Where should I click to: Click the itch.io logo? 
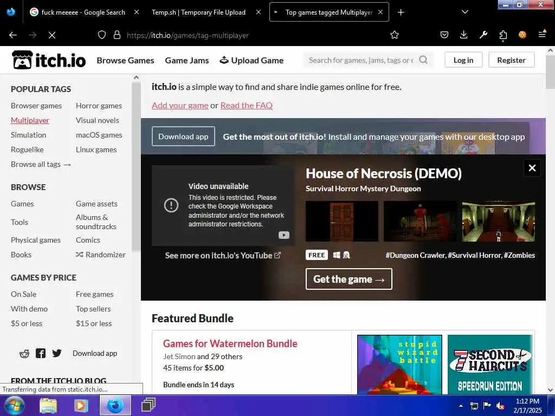pyautogui.click(x=49, y=60)
